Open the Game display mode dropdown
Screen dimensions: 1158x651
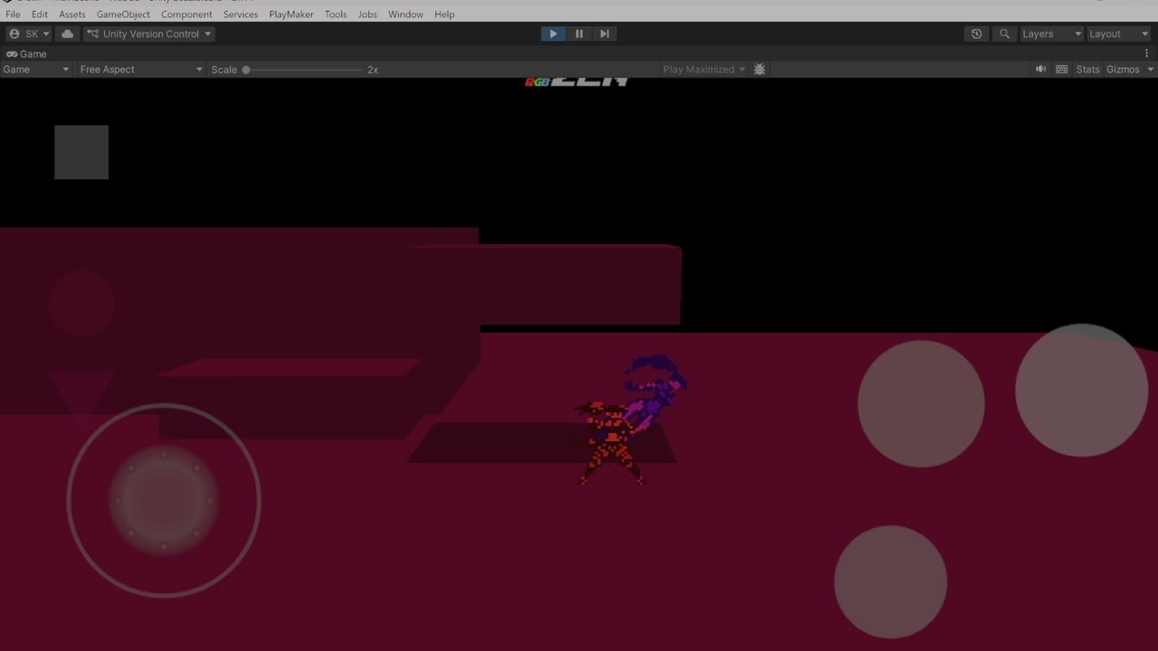click(36, 70)
